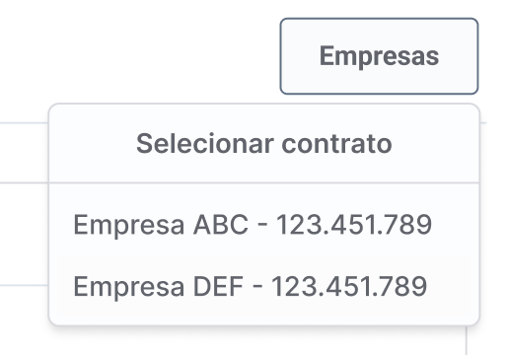Screen dimensions: 507x355
Task: Click the number 123.451.789 next to ABC
Action: coord(354,225)
